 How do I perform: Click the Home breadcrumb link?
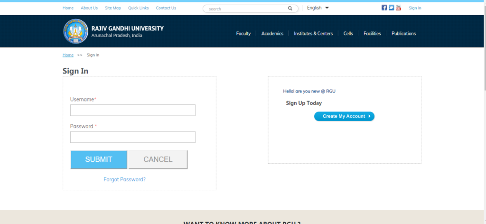[x=68, y=55]
